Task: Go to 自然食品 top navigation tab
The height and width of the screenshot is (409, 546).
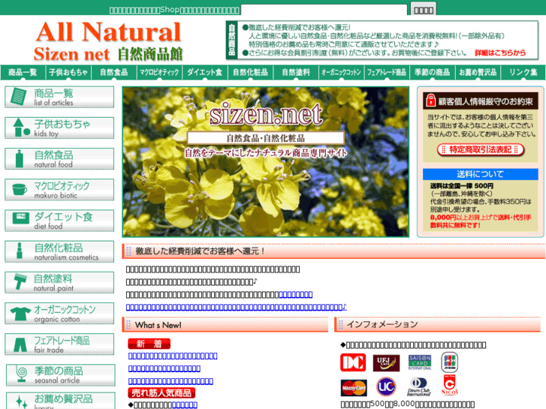Action: point(114,72)
